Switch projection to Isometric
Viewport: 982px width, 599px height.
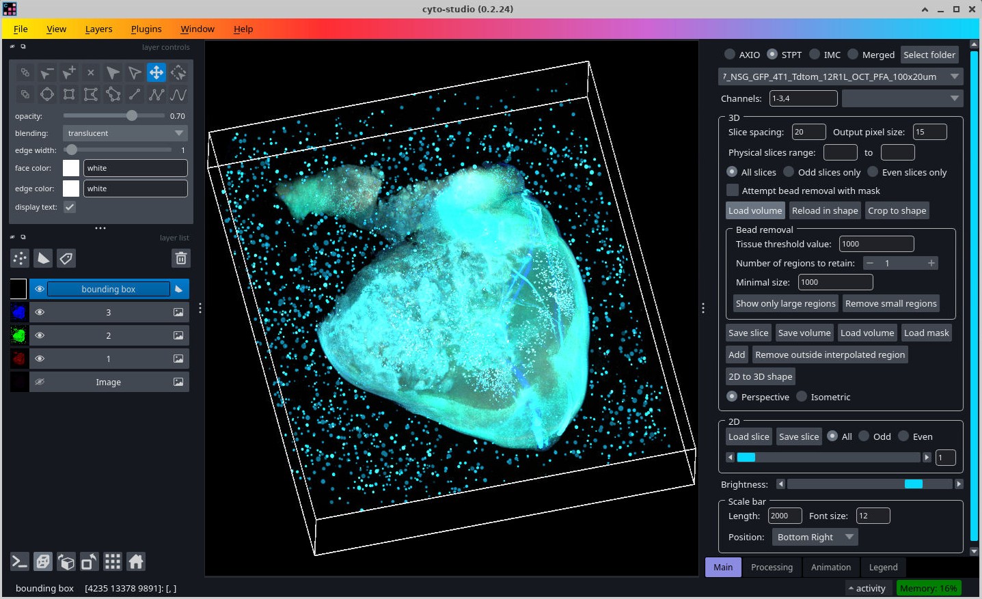pos(802,397)
